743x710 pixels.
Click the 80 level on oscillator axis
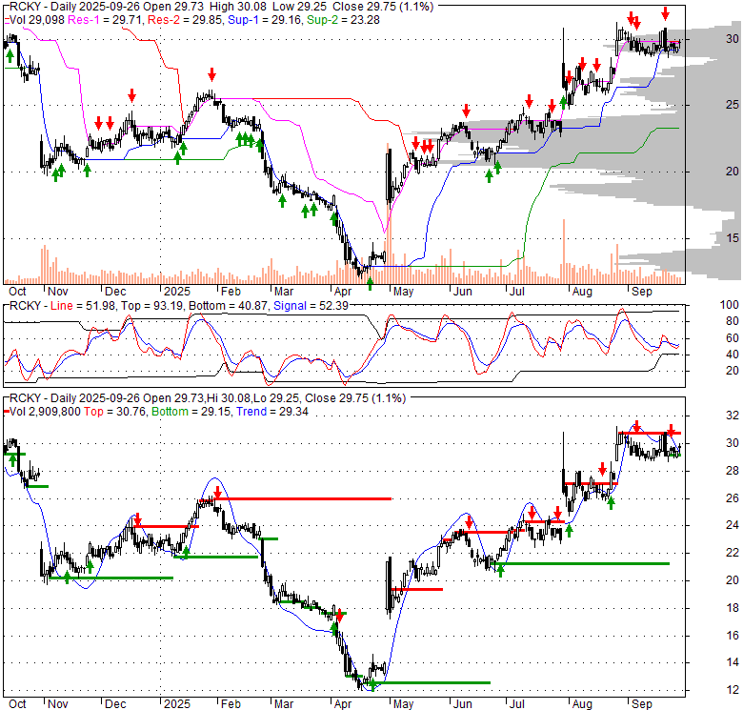pyautogui.click(x=733, y=321)
